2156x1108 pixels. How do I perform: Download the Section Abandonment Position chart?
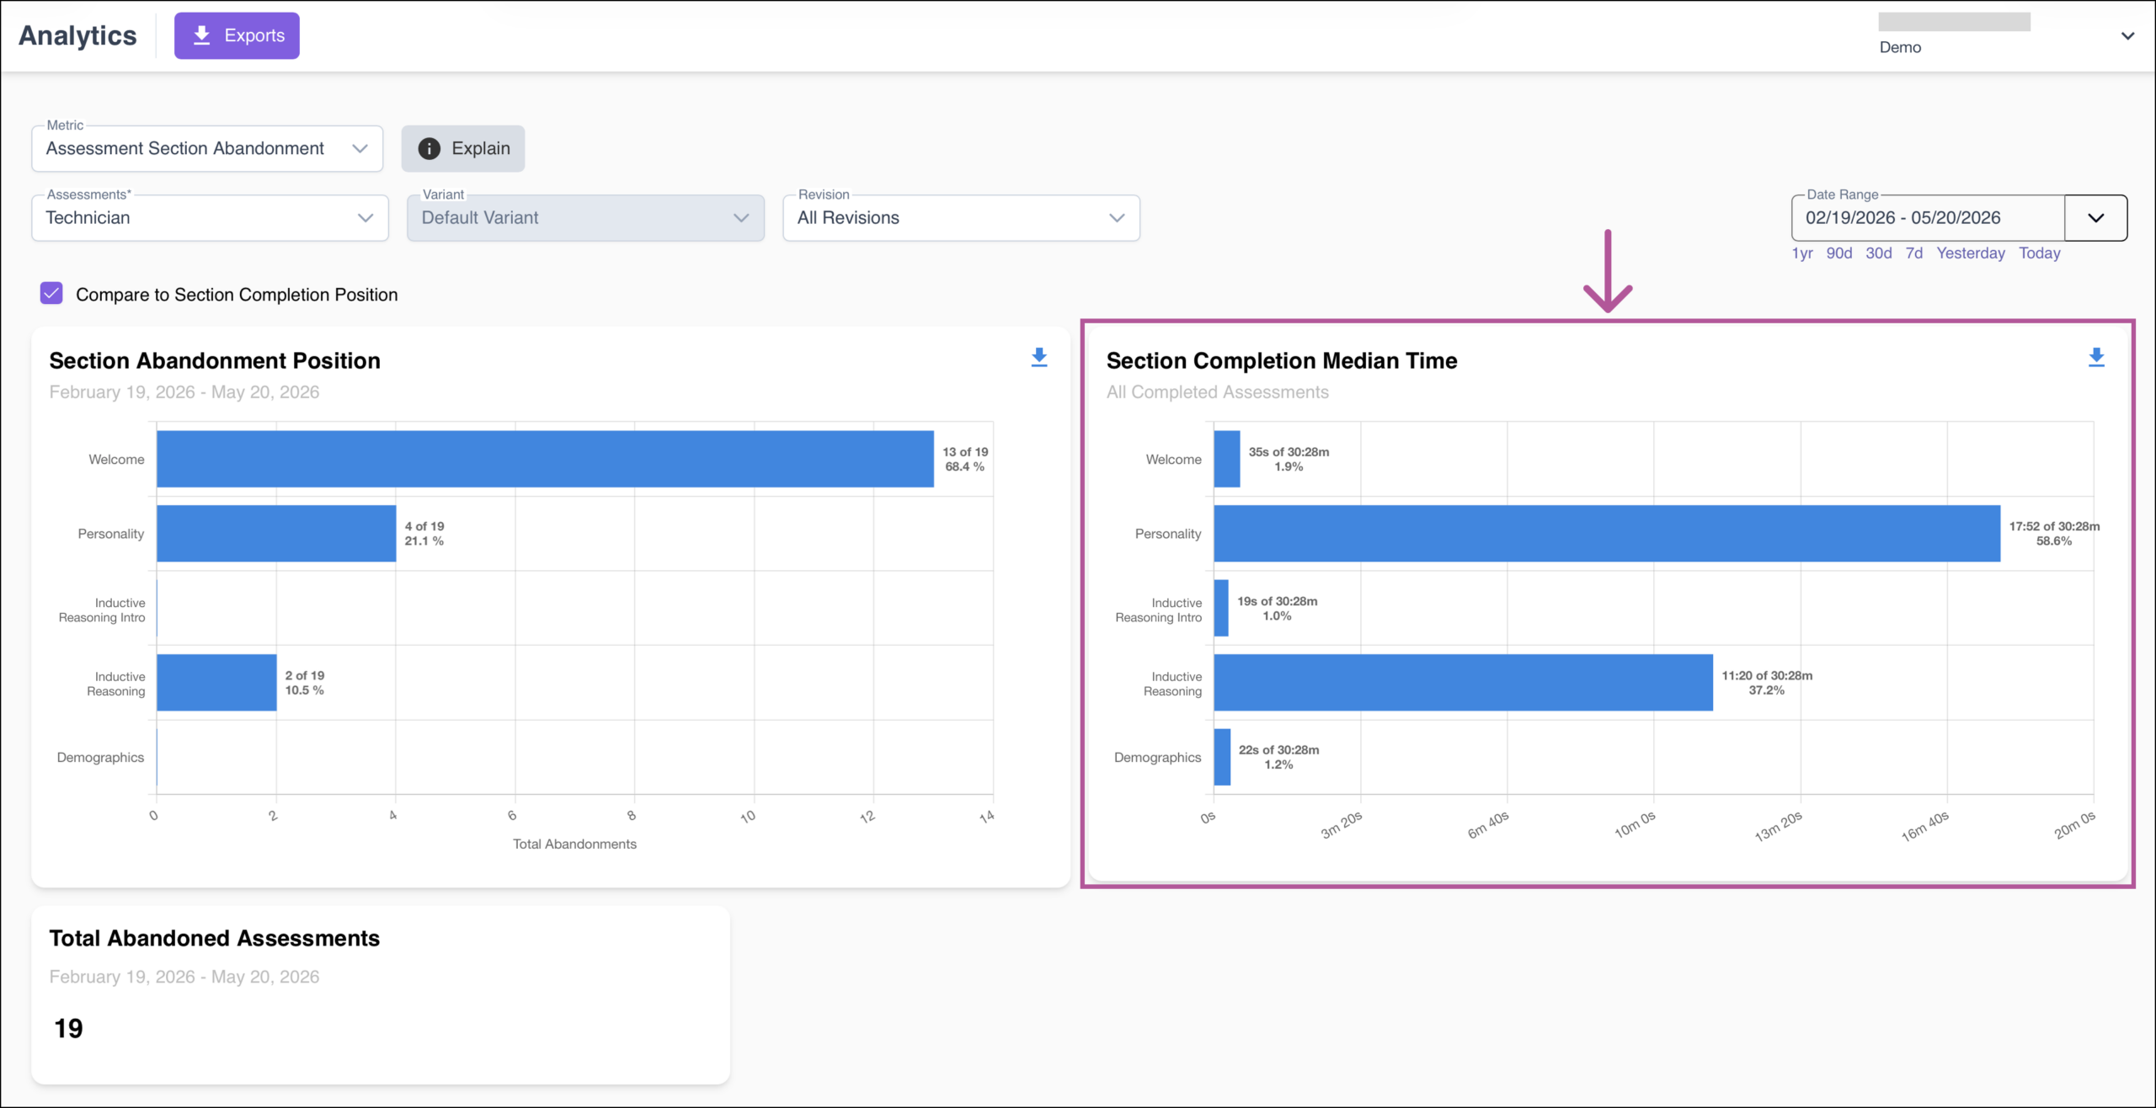1039,358
